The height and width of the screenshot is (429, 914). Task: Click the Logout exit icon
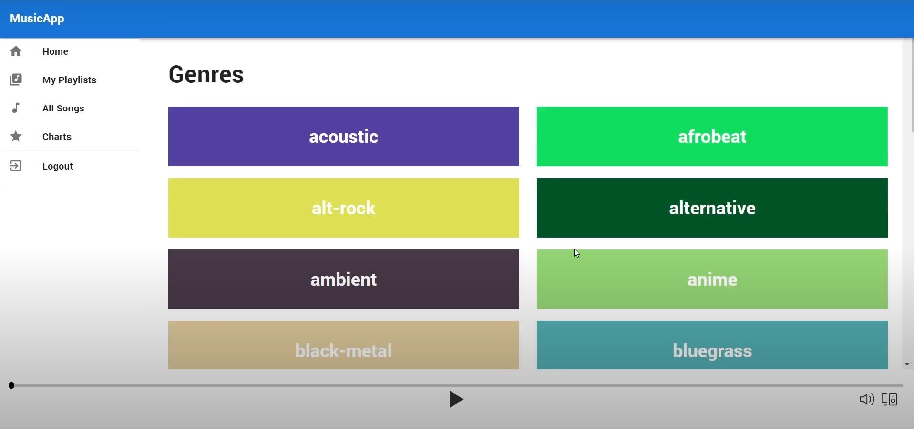(x=16, y=166)
